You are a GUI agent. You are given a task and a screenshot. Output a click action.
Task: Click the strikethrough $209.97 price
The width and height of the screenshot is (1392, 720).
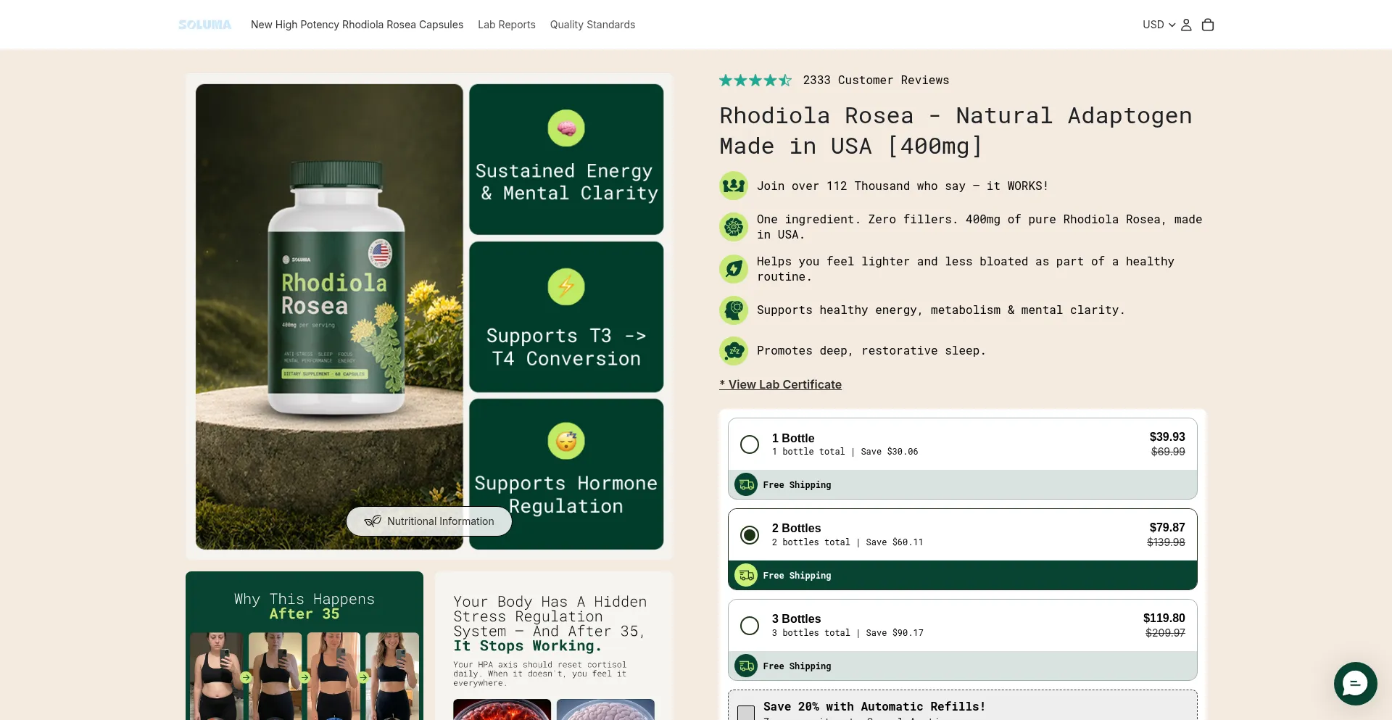pyautogui.click(x=1165, y=633)
